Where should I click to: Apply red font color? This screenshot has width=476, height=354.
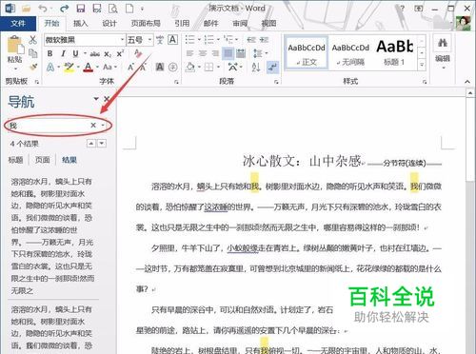pos(89,67)
